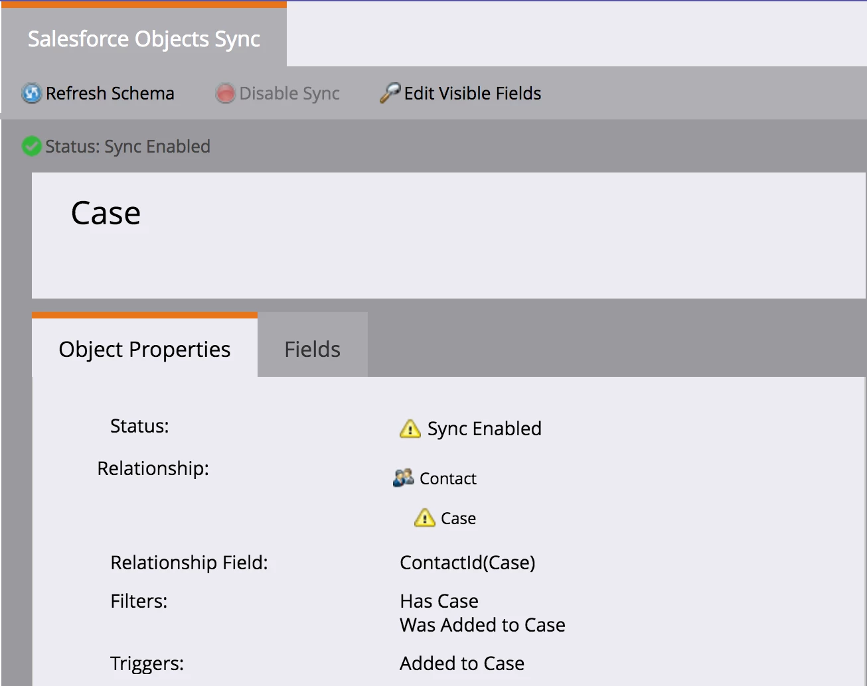Click the Refresh Schema button label

tap(110, 94)
